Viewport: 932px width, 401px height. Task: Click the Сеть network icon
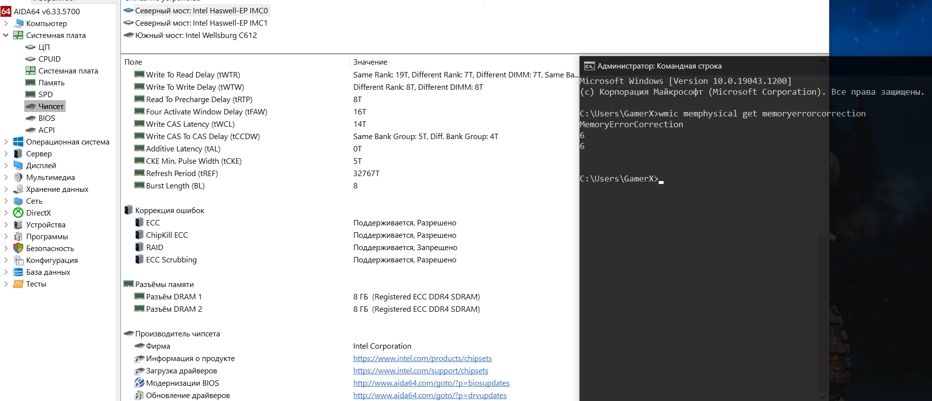point(18,201)
